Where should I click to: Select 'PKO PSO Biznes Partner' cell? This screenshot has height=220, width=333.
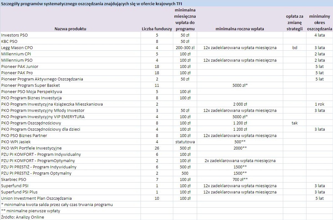tap(24, 135)
